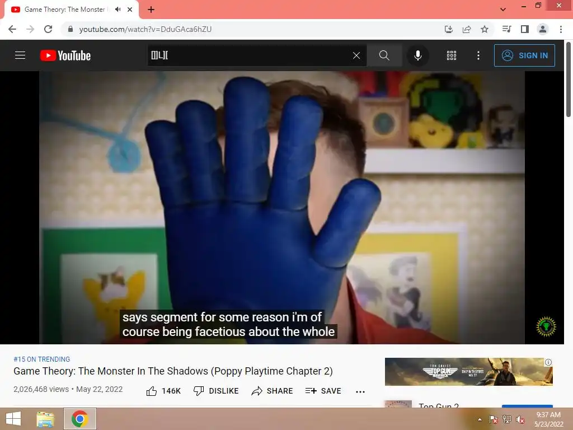Open a new tab

pyautogui.click(x=151, y=10)
